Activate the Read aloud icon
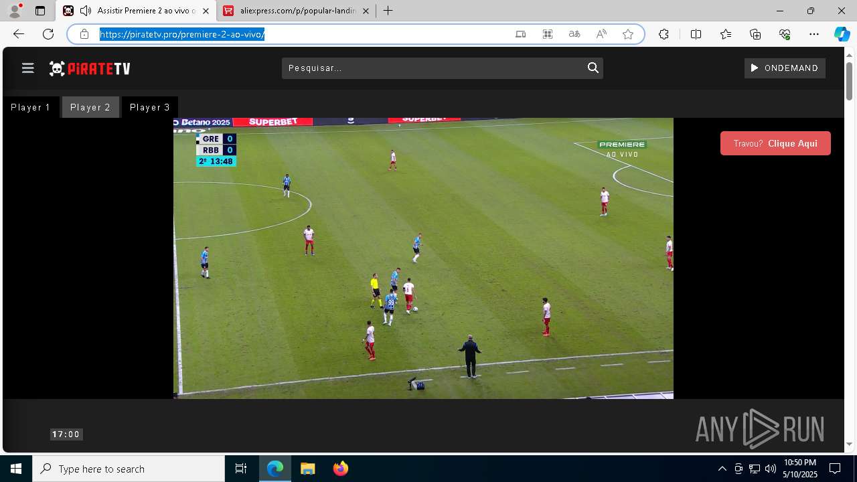Image resolution: width=857 pixels, height=482 pixels. 601,34
